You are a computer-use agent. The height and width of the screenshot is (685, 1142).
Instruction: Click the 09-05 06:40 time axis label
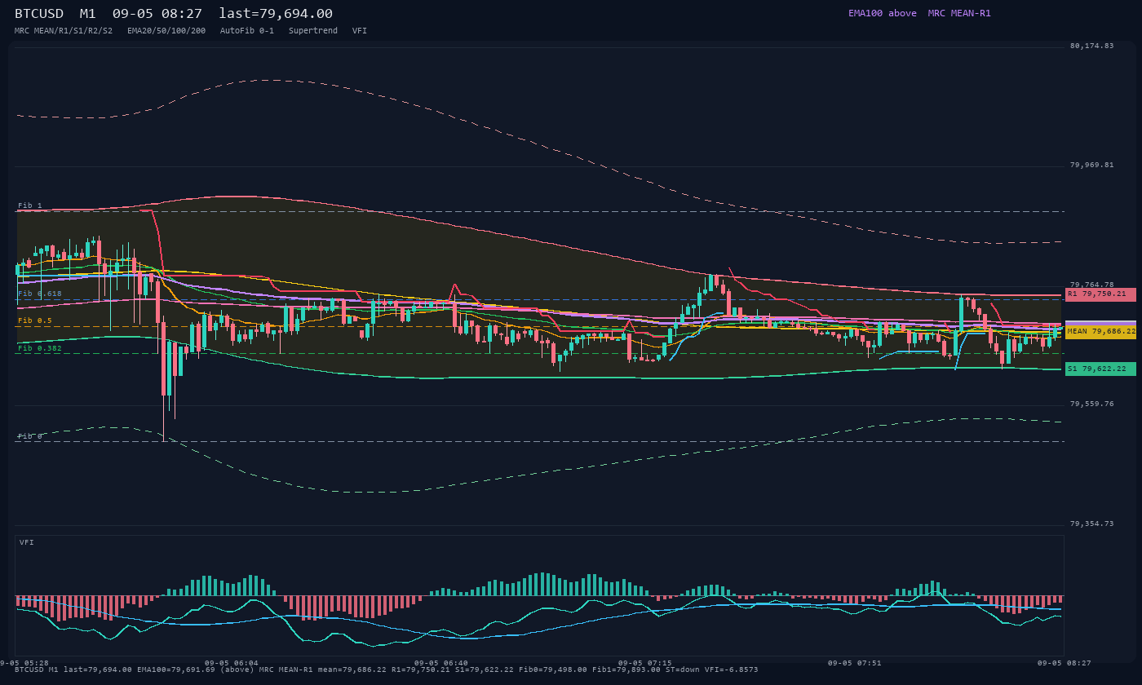tap(441, 663)
